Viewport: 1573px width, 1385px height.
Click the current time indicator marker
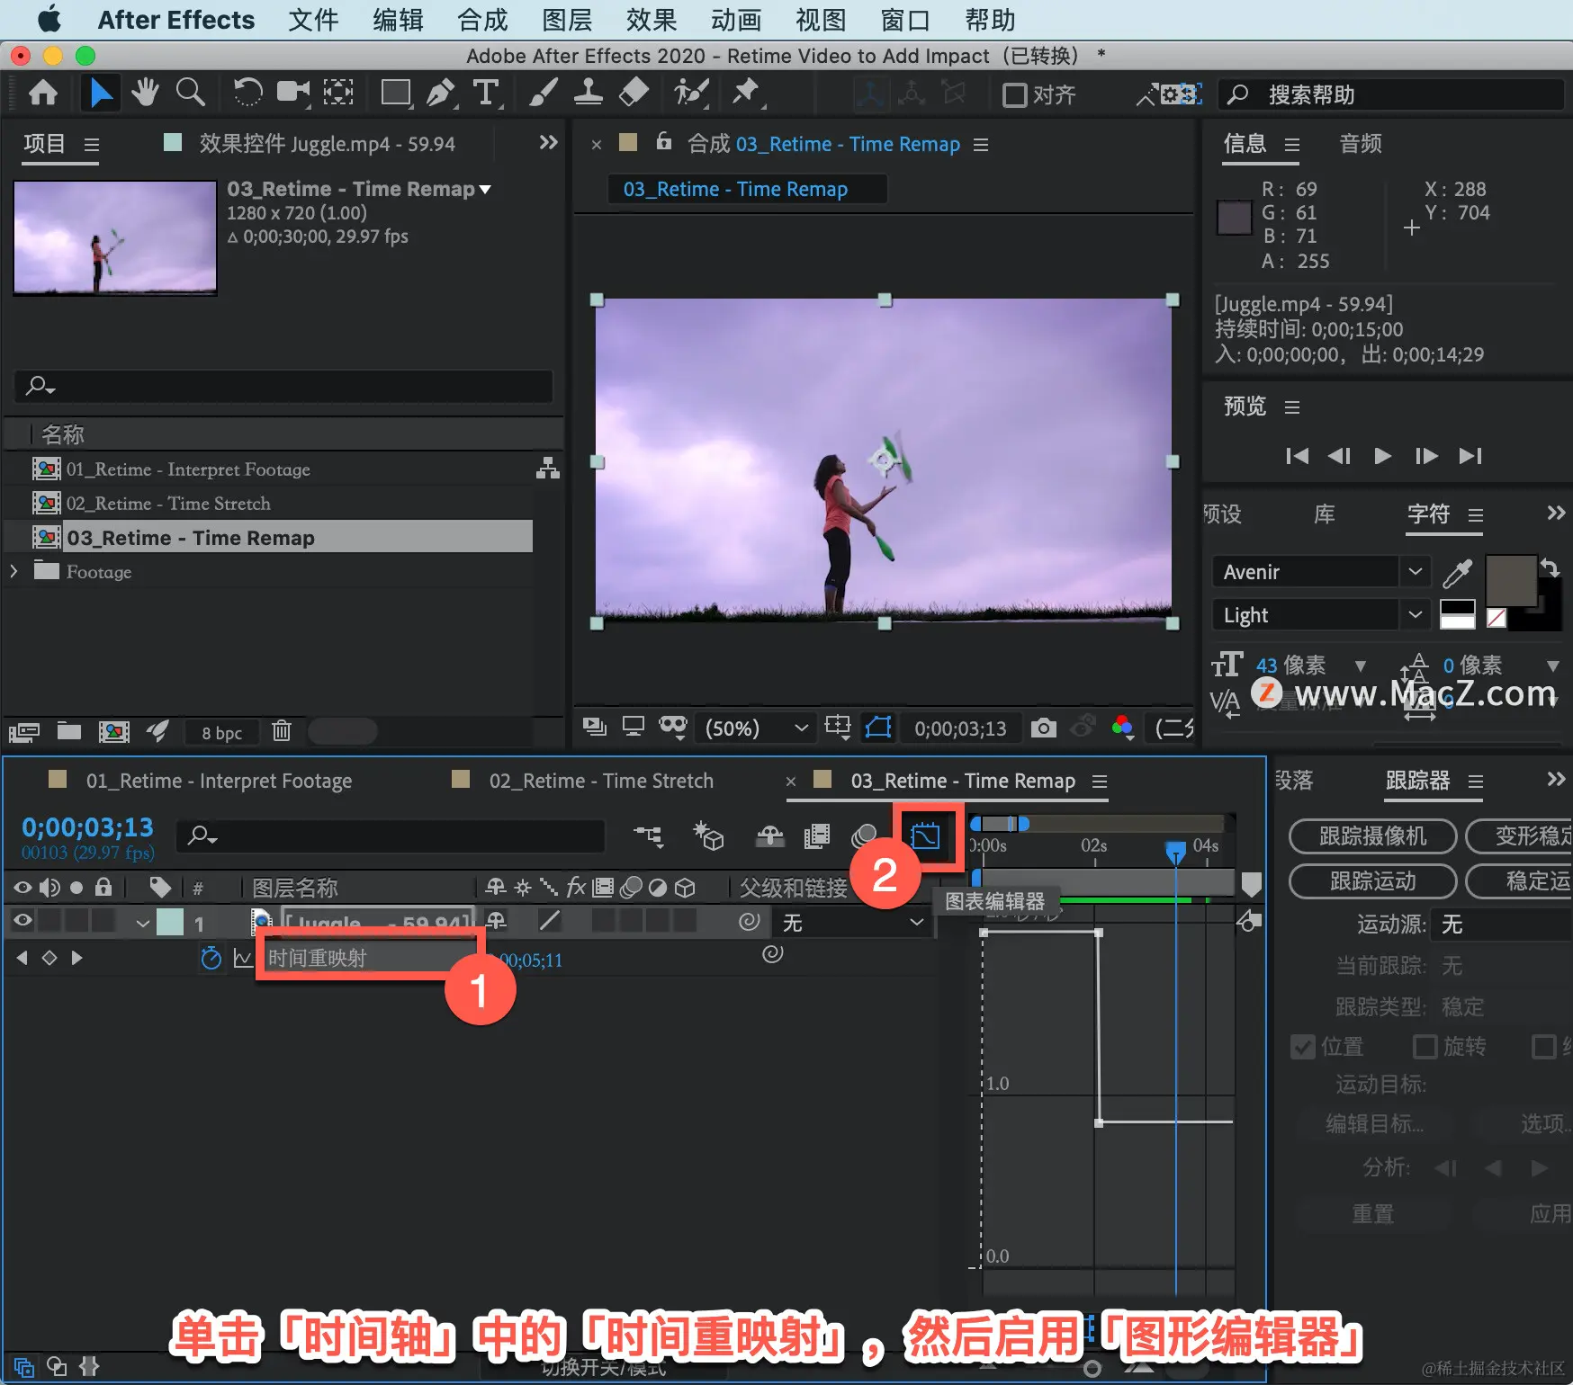(x=1175, y=851)
